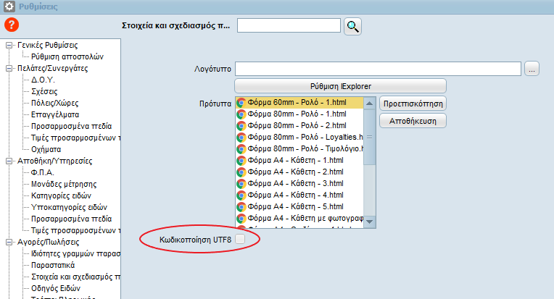Collapse the Αποθήκη/Υπηρεσίες tree node
554x299 pixels.
pyautogui.click(x=9, y=161)
